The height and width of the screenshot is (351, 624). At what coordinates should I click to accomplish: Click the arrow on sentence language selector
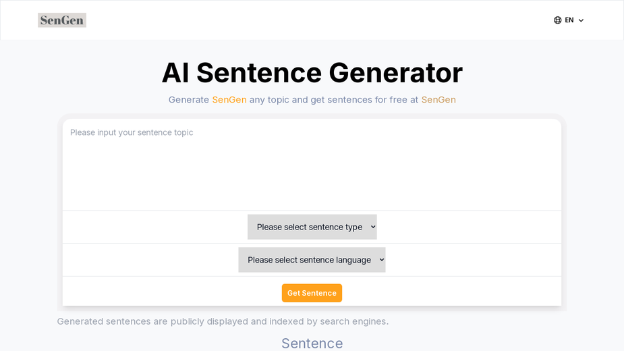coord(382,260)
